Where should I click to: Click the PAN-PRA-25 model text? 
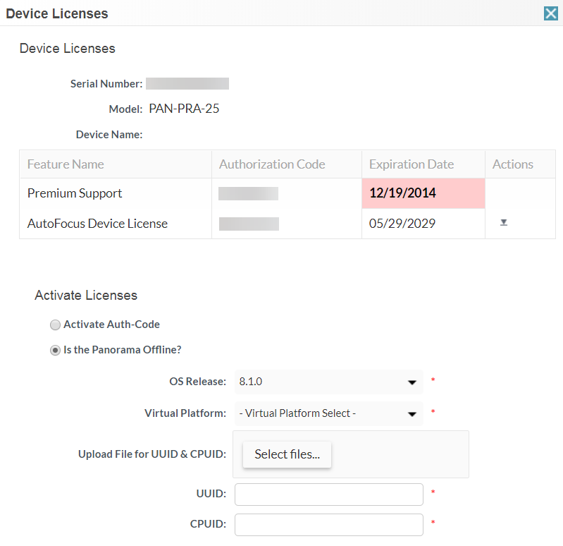click(184, 109)
